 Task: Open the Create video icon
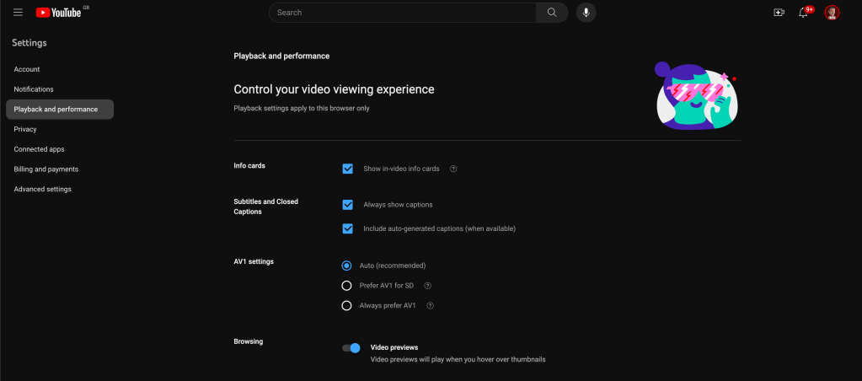click(779, 12)
